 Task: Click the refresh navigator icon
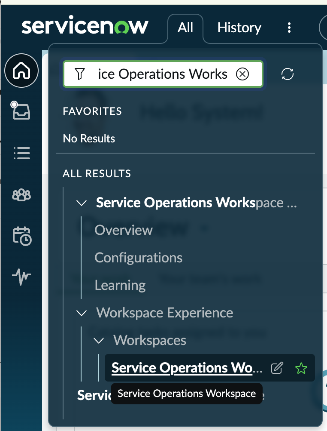point(287,74)
